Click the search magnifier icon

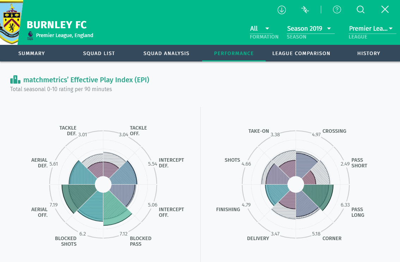tap(360, 10)
